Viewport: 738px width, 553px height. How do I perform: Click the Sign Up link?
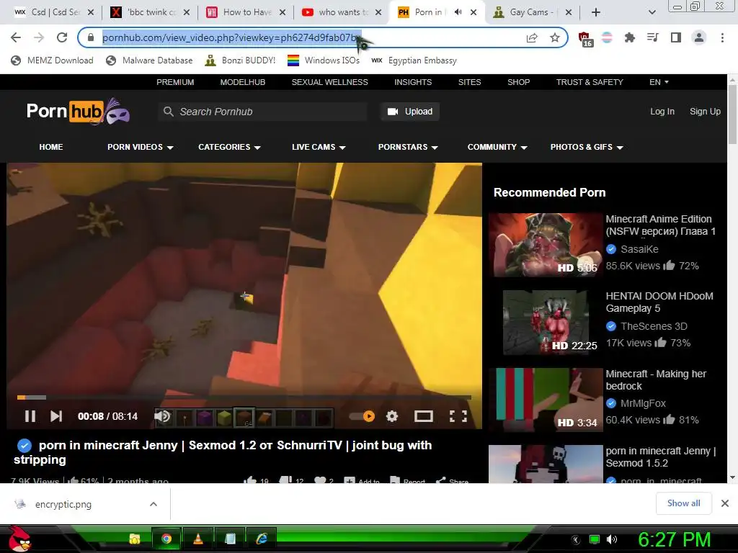[705, 112]
